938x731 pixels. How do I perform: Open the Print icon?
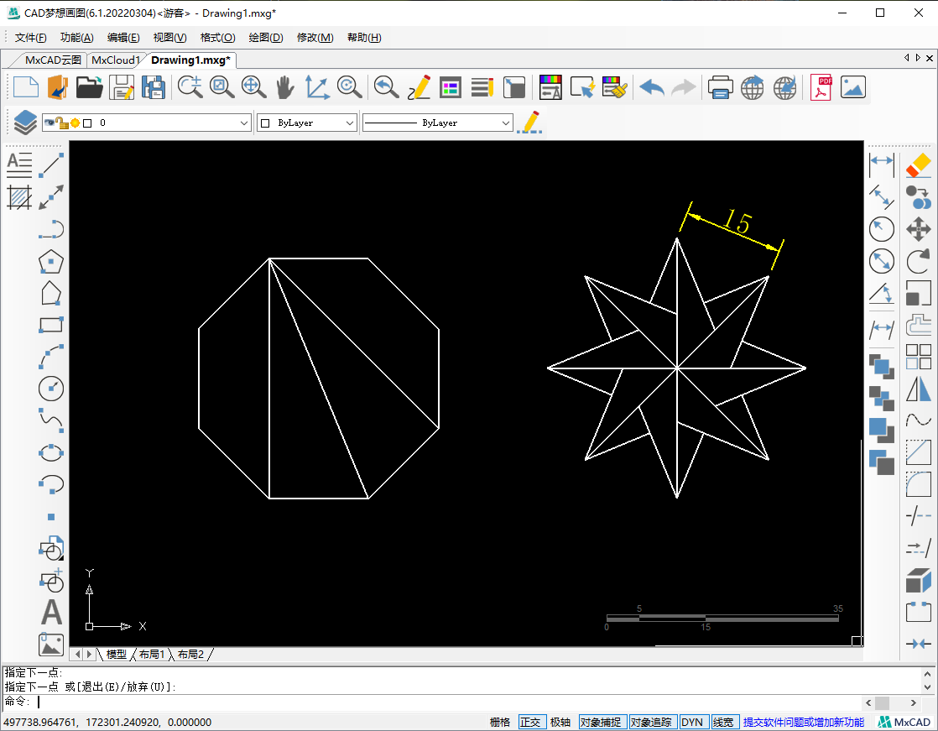pos(720,86)
